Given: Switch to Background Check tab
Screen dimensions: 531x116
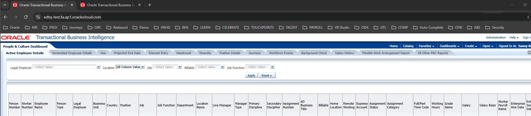Looking at the screenshot, I should click(x=314, y=53).
